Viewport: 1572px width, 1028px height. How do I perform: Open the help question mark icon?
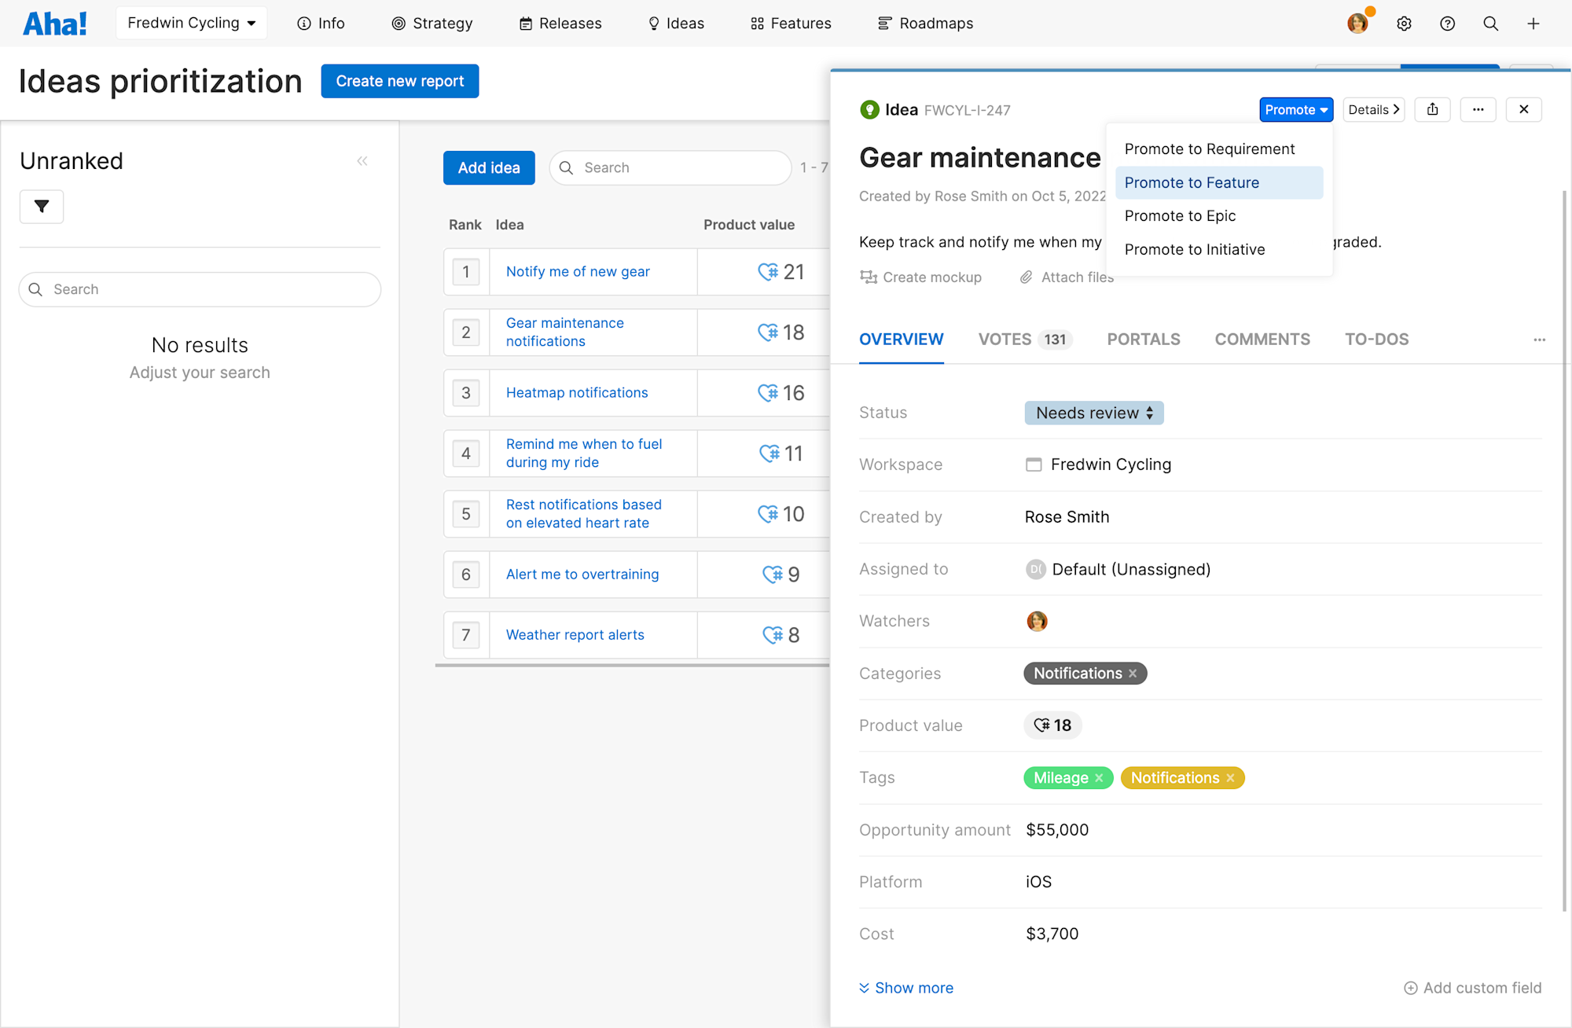coord(1447,24)
